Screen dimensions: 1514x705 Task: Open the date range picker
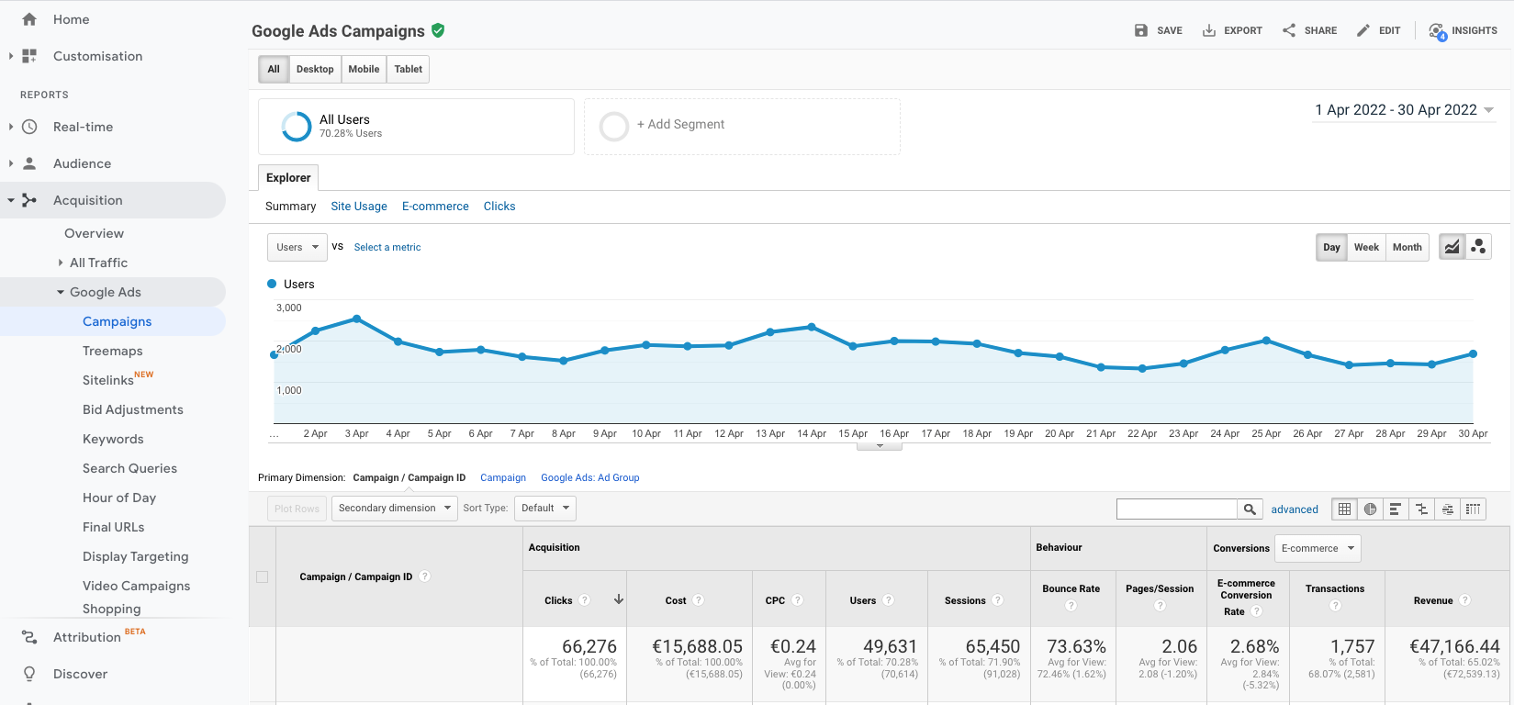pos(1405,110)
